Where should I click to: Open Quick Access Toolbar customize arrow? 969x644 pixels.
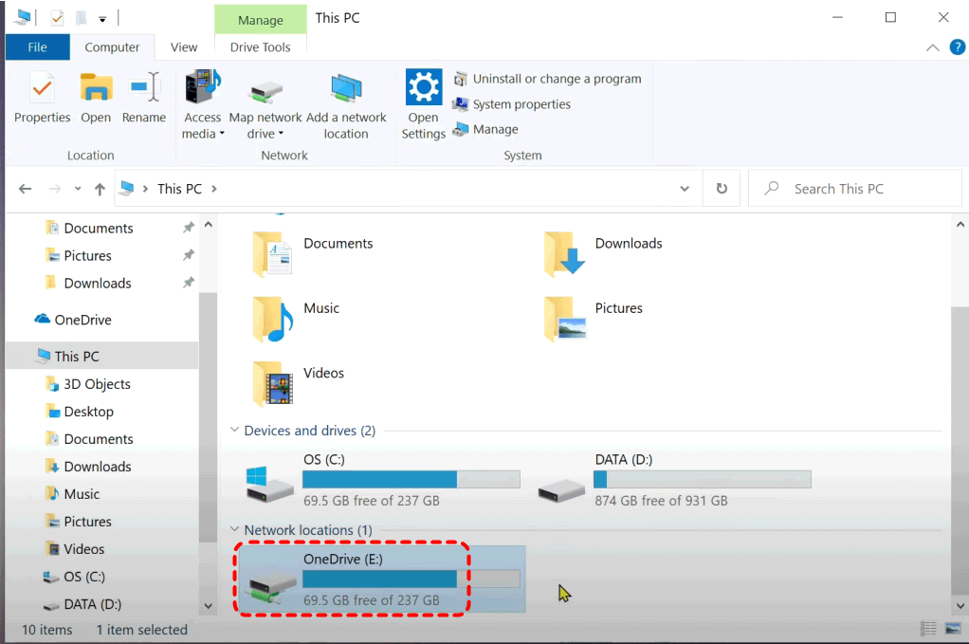tap(102, 19)
